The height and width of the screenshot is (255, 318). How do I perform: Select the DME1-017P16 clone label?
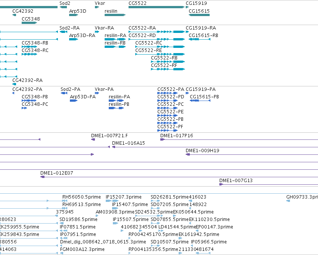click(x=176, y=136)
